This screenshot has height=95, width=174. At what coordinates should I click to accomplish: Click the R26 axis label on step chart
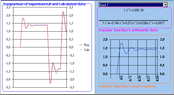tap(157, 78)
